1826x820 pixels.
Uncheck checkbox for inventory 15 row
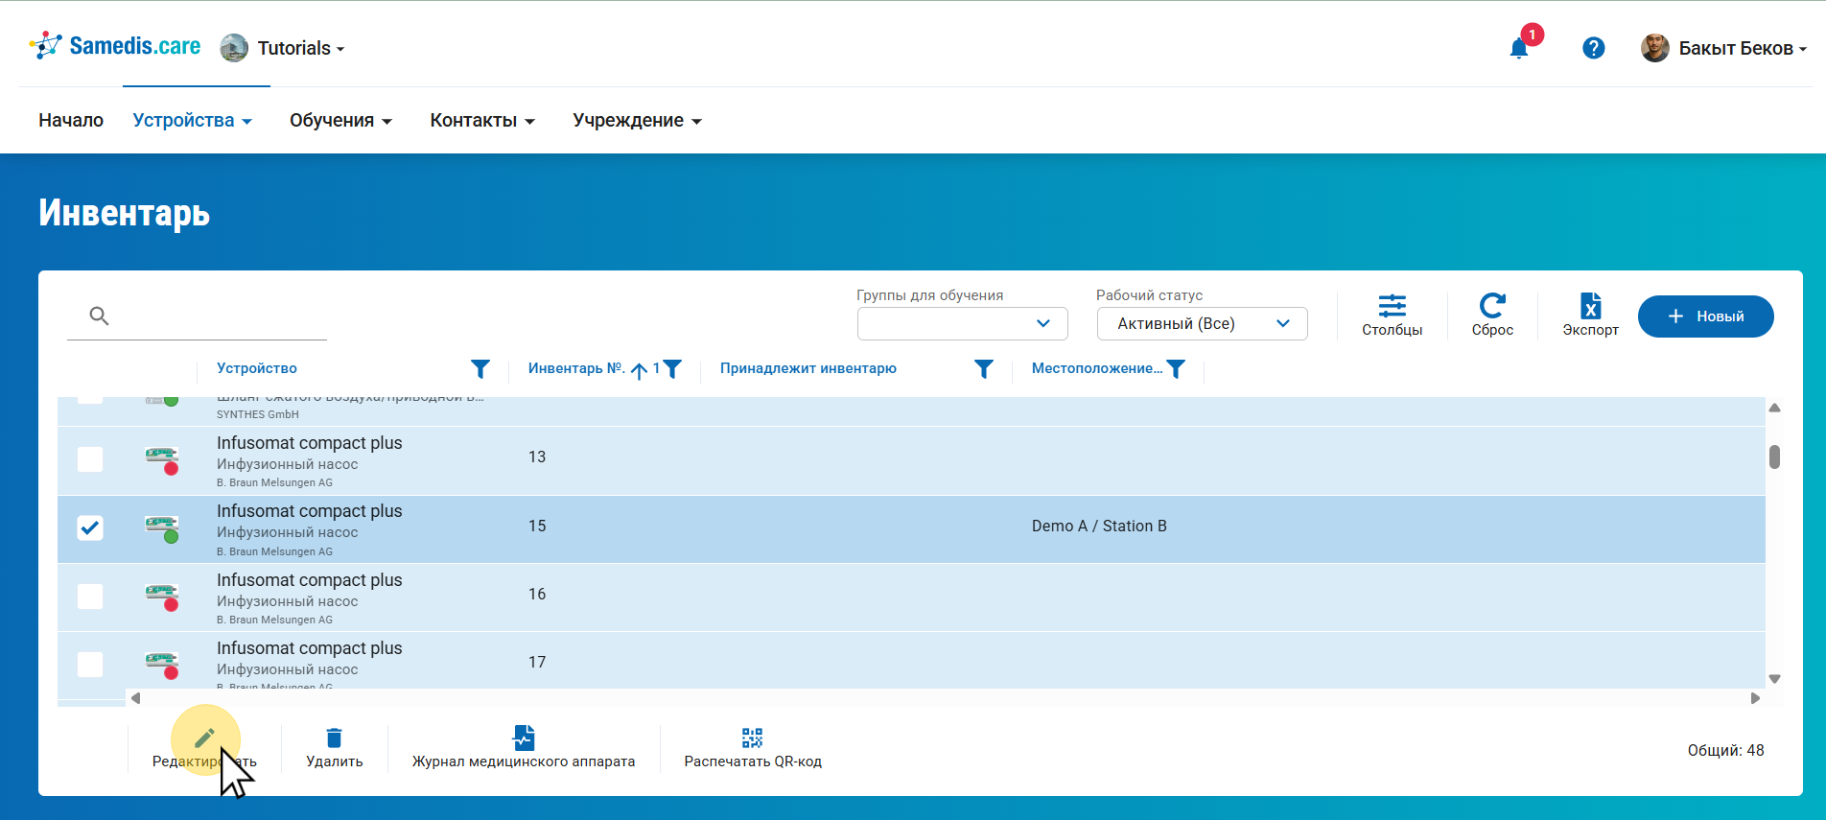(x=90, y=527)
